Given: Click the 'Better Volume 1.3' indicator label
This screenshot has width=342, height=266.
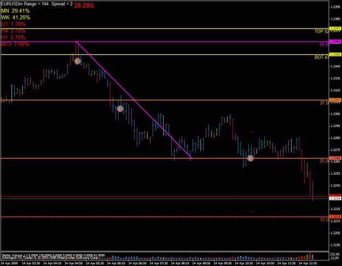Looking at the screenshot, I should coord(14,255).
